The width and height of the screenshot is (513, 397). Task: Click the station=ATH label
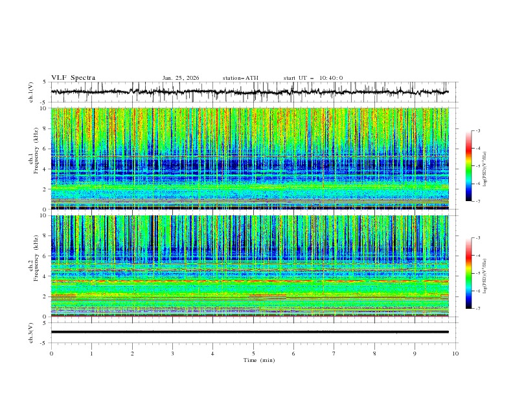point(240,78)
